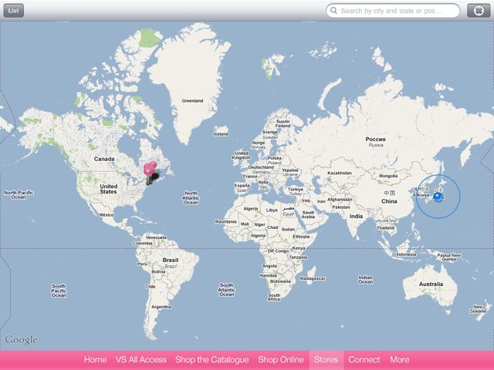Open the VS All Access tab
Image resolution: width=494 pixels, height=370 pixels.
coord(140,360)
